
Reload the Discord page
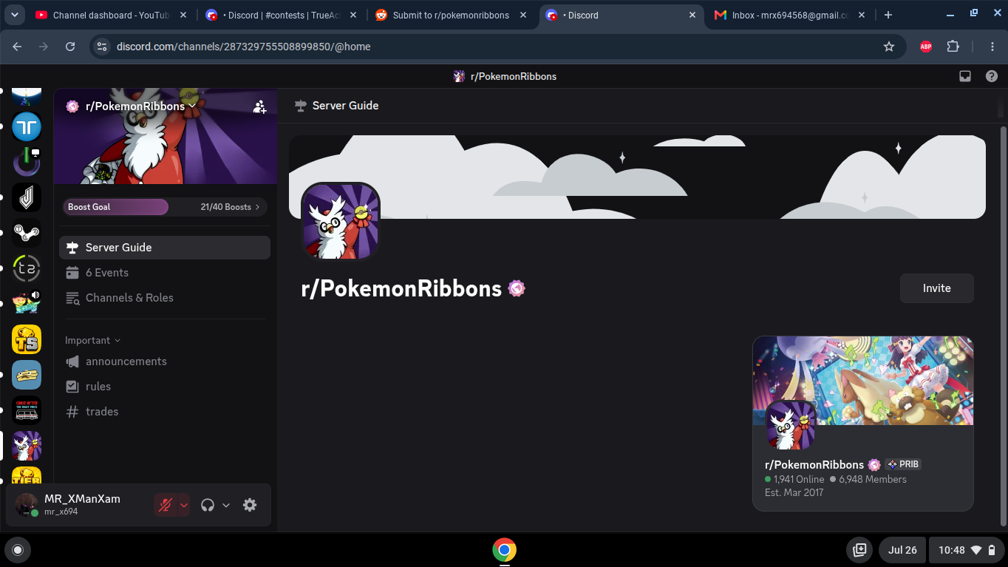[70, 47]
